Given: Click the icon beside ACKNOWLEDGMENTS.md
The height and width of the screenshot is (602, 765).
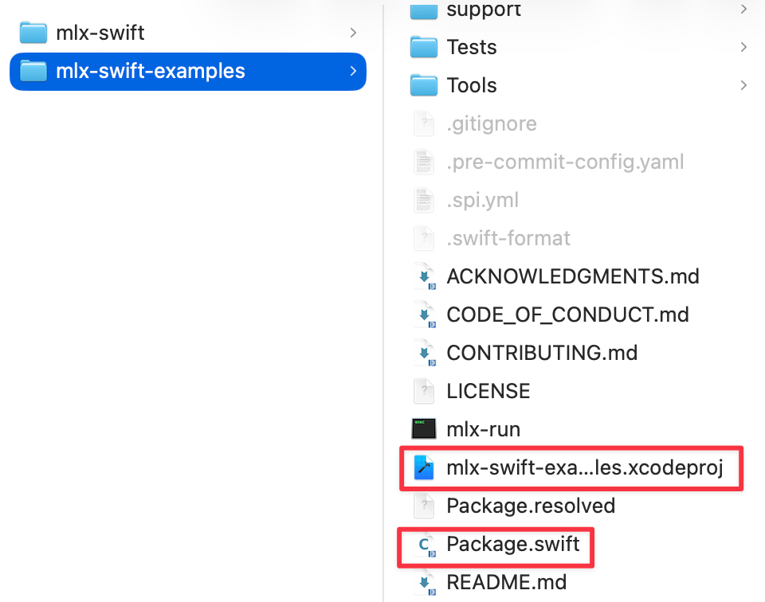Looking at the screenshot, I should pyautogui.click(x=423, y=276).
